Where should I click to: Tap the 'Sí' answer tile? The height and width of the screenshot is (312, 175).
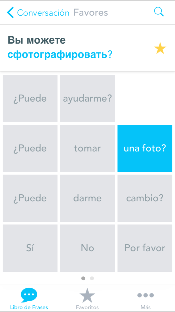[x=30, y=248]
